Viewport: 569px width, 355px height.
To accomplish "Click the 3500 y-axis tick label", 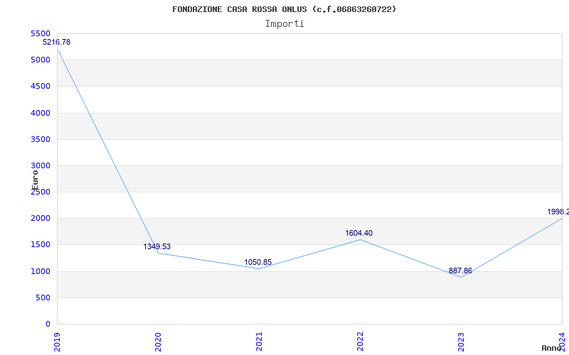I will point(41,139).
